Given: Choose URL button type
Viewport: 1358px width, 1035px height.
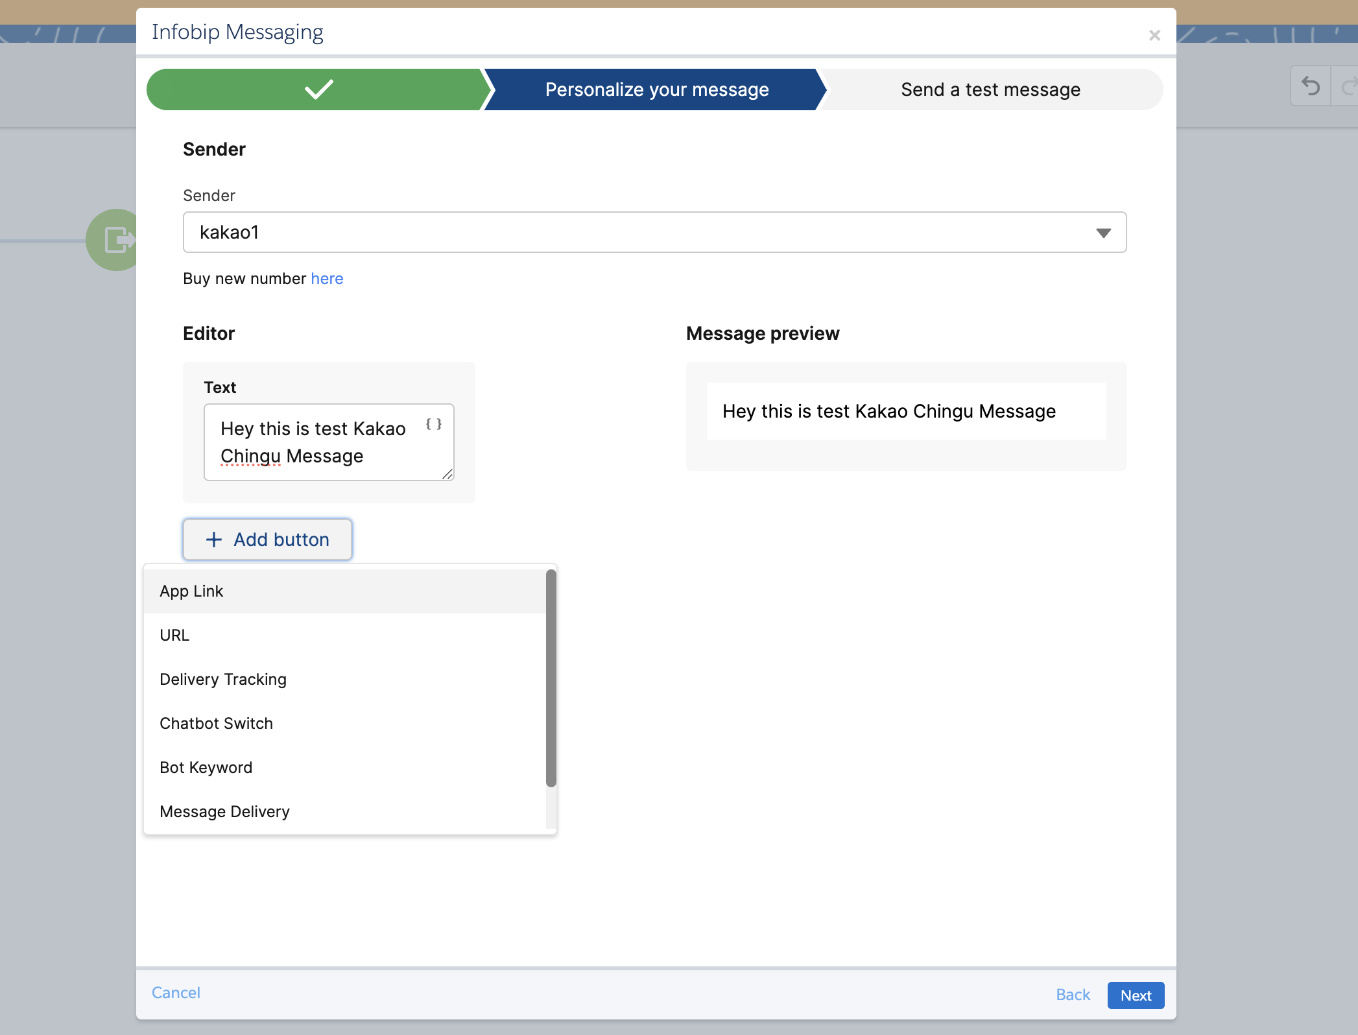Looking at the screenshot, I should click(x=345, y=636).
